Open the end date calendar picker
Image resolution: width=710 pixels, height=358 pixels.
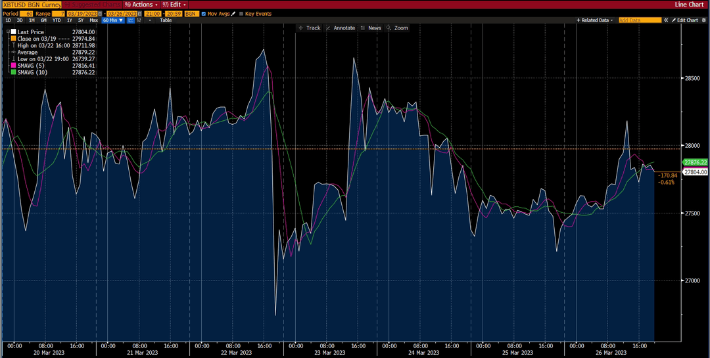point(140,14)
